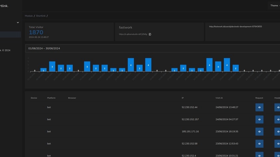Click the first chart bar showing value 4
Screen dimensions: 280x157
click(131, 65)
